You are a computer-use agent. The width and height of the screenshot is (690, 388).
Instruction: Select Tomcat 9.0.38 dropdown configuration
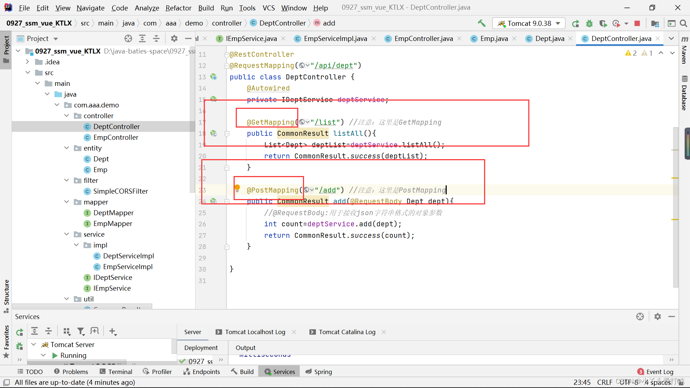point(528,23)
